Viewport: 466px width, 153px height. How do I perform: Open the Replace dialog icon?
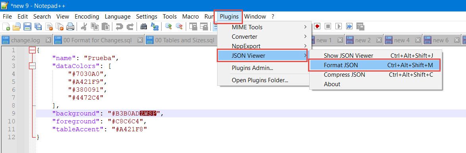pyautogui.click(x=154, y=26)
